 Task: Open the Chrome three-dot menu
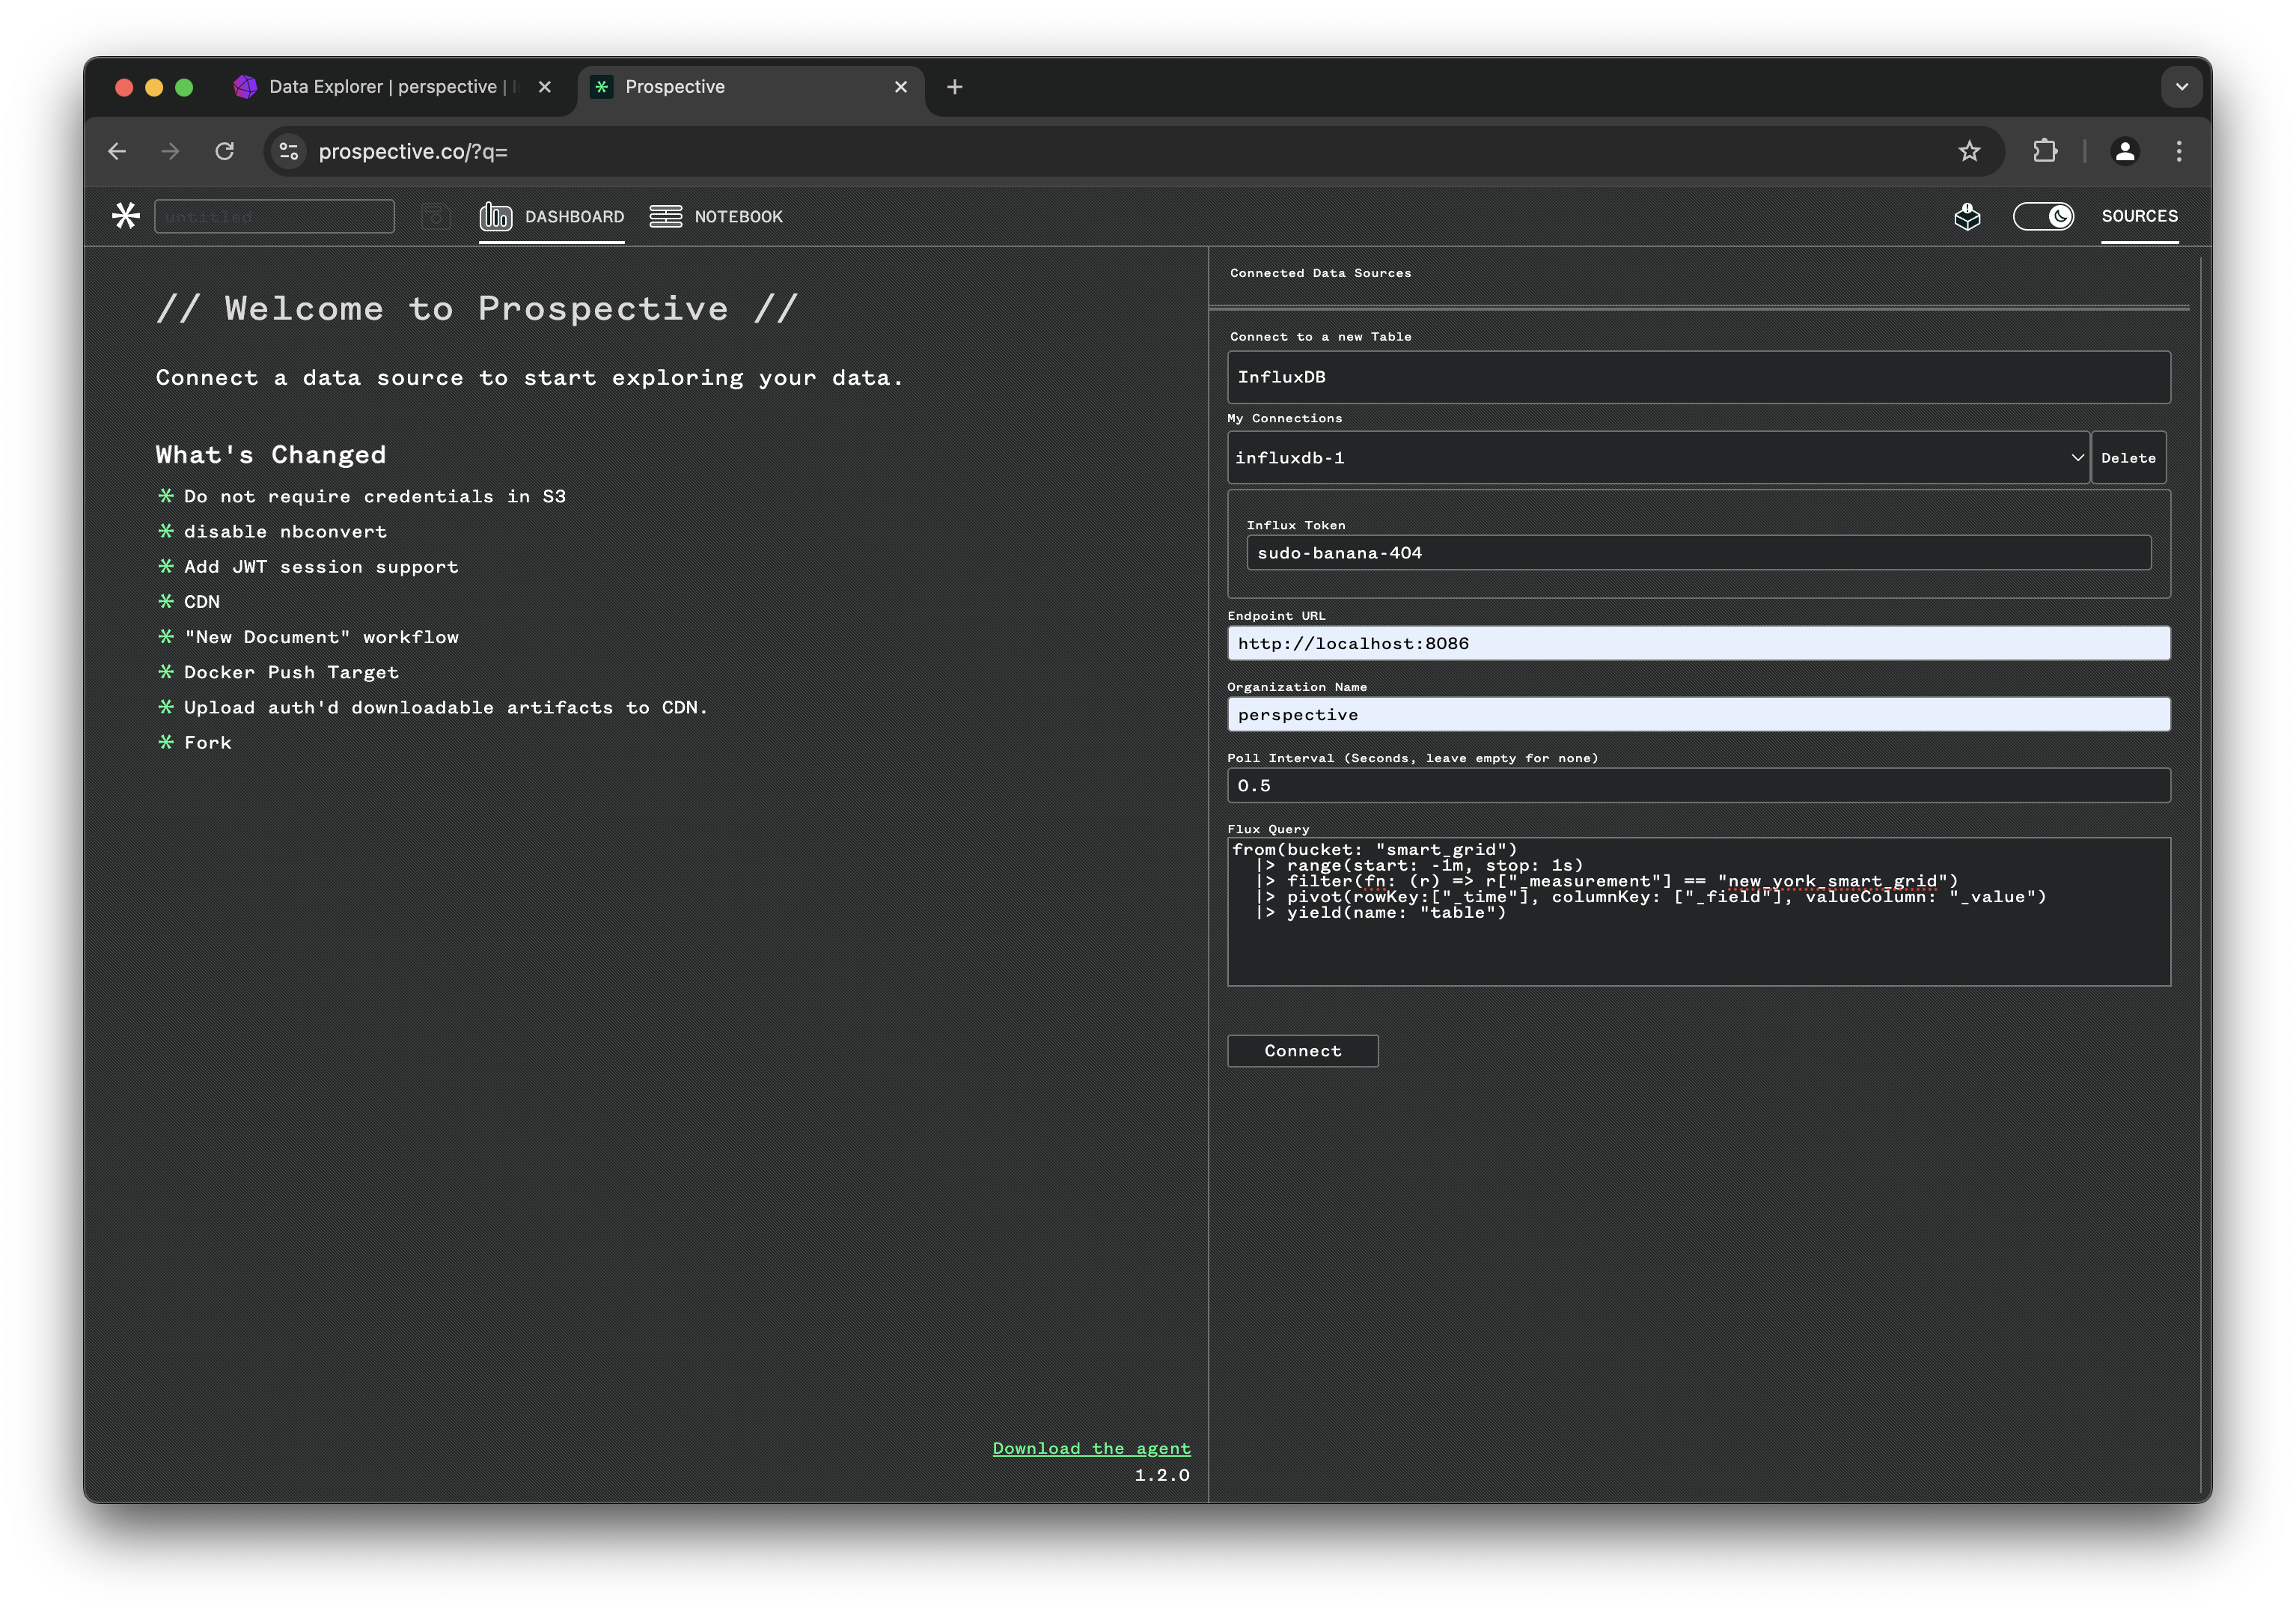[2179, 151]
